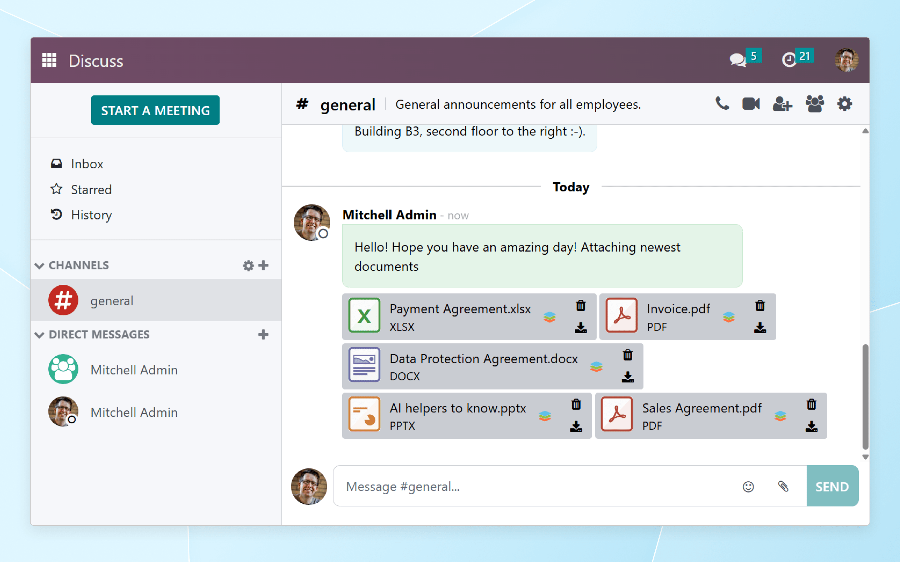Start a voice call in general channel
The width and height of the screenshot is (900, 562).
coord(722,104)
